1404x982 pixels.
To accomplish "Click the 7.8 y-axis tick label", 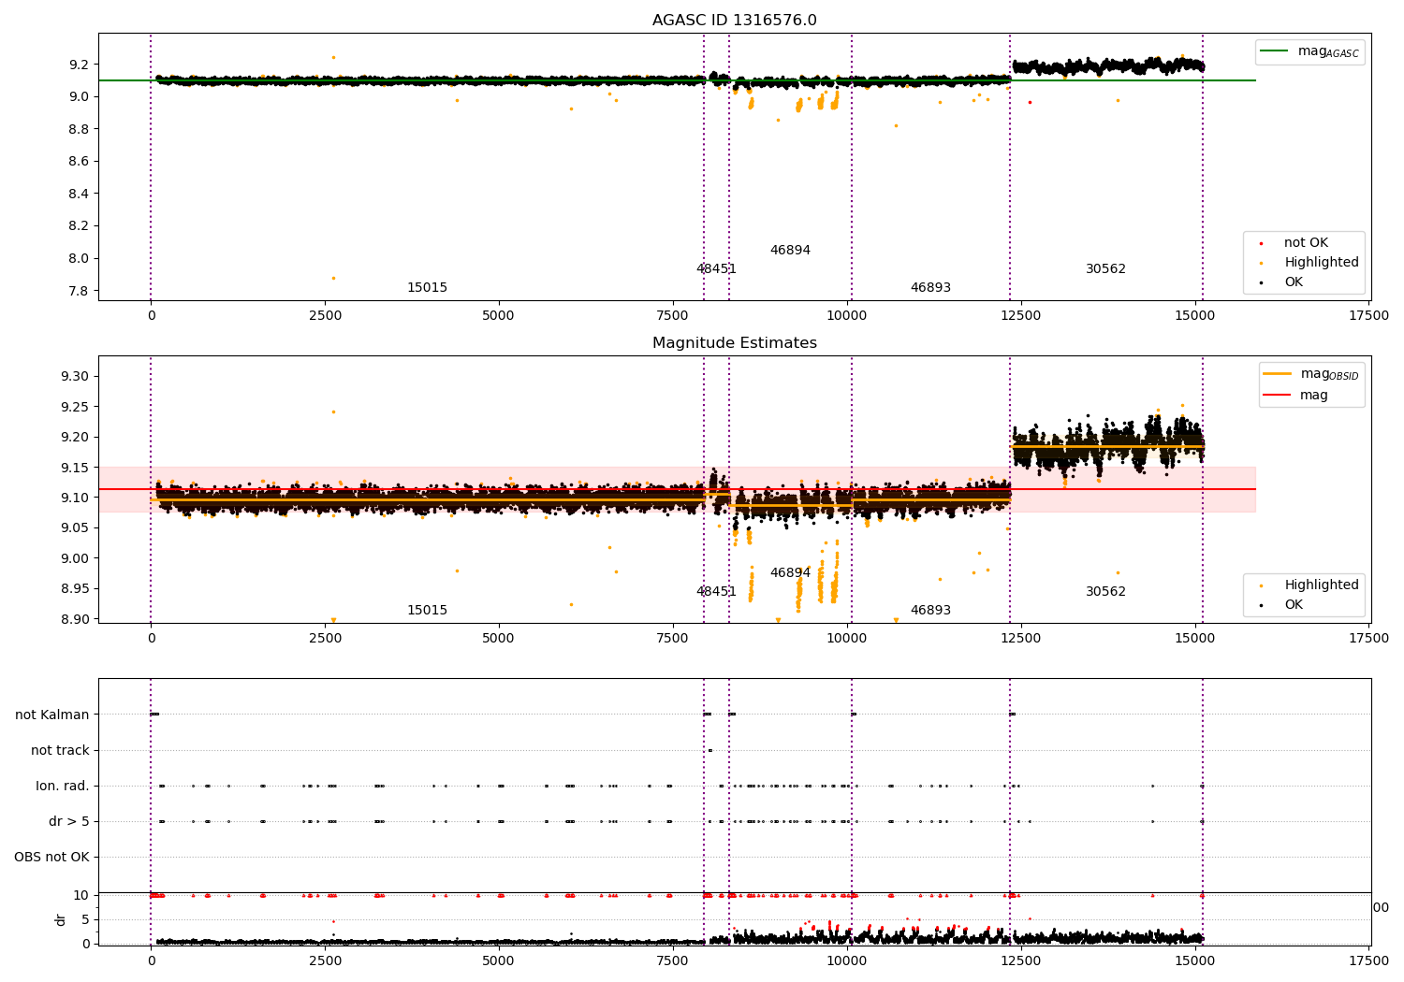I will coord(79,291).
